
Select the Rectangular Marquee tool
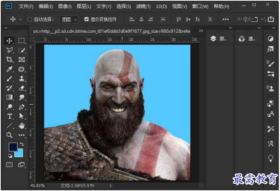point(21,41)
